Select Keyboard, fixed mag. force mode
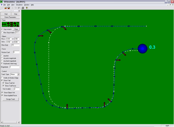 2,63
